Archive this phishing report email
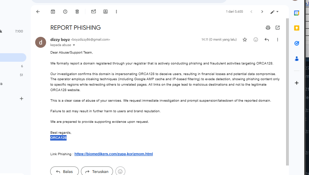The image size is (309, 175). point(53,12)
